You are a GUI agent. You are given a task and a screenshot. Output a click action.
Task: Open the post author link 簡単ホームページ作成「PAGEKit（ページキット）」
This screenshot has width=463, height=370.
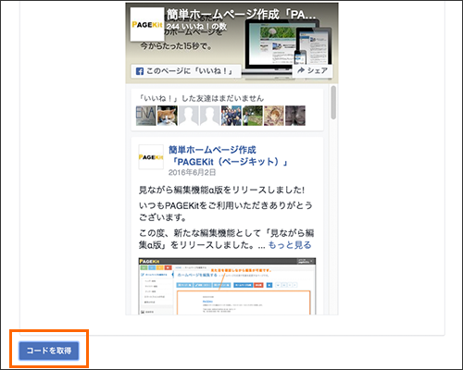coord(228,155)
